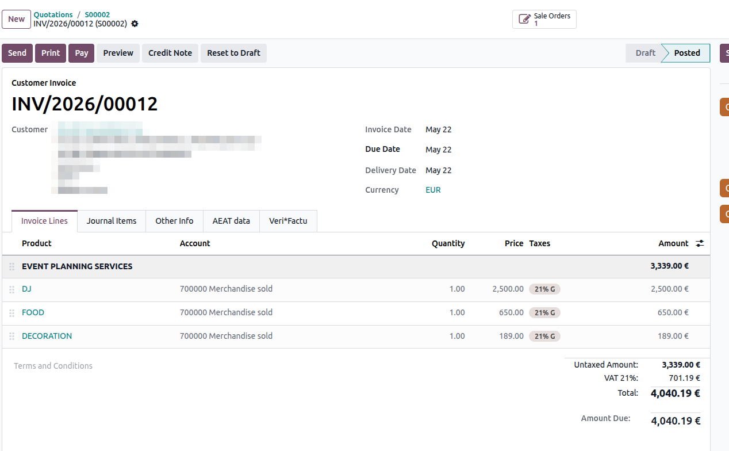
Task: Click the account cell of the FOOD line
Action: coord(226,312)
